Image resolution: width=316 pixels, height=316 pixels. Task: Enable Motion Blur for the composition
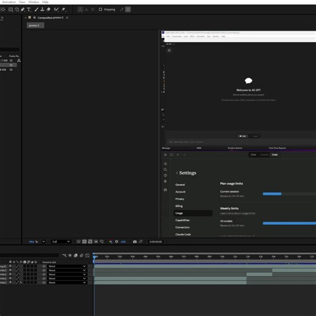[x=81, y=255]
